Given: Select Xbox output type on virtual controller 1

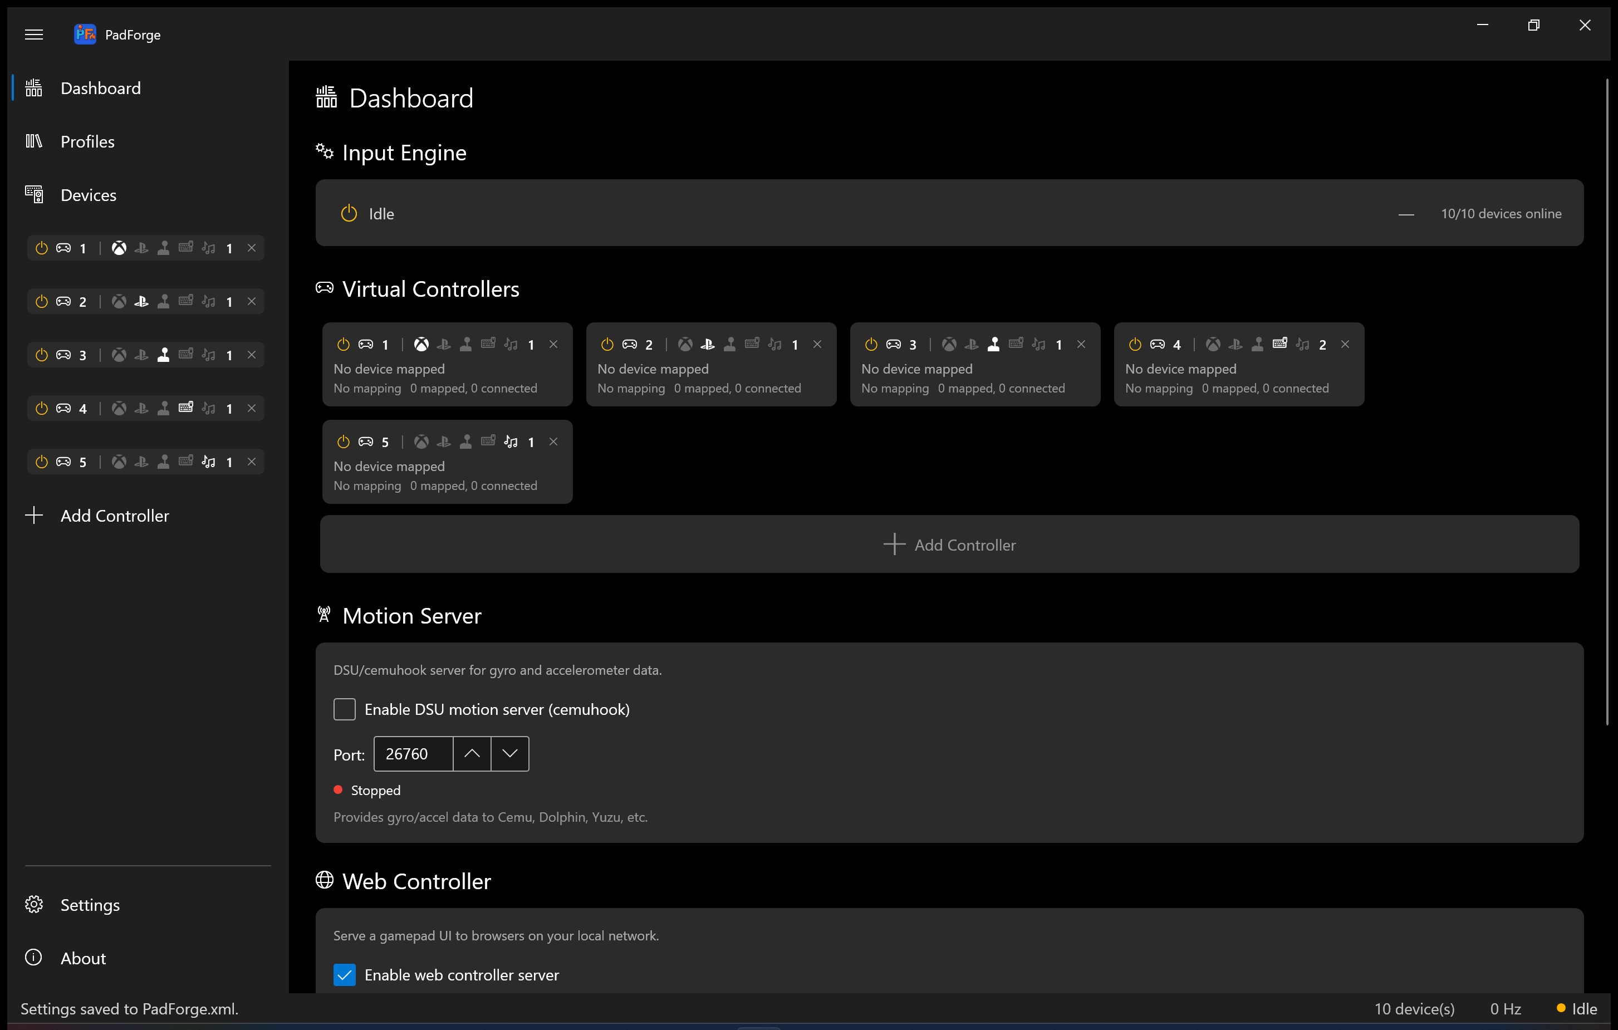Looking at the screenshot, I should [421, 344].
